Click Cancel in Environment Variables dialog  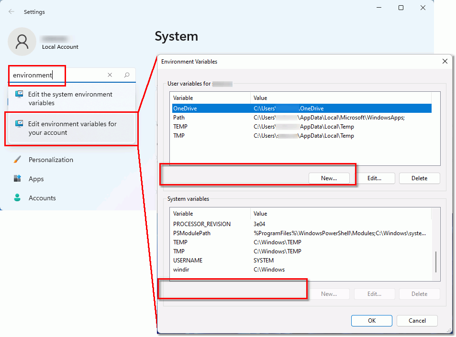(x=417, y=320)
